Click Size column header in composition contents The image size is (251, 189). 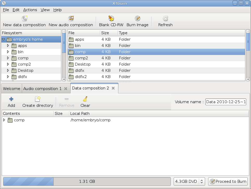62,114
